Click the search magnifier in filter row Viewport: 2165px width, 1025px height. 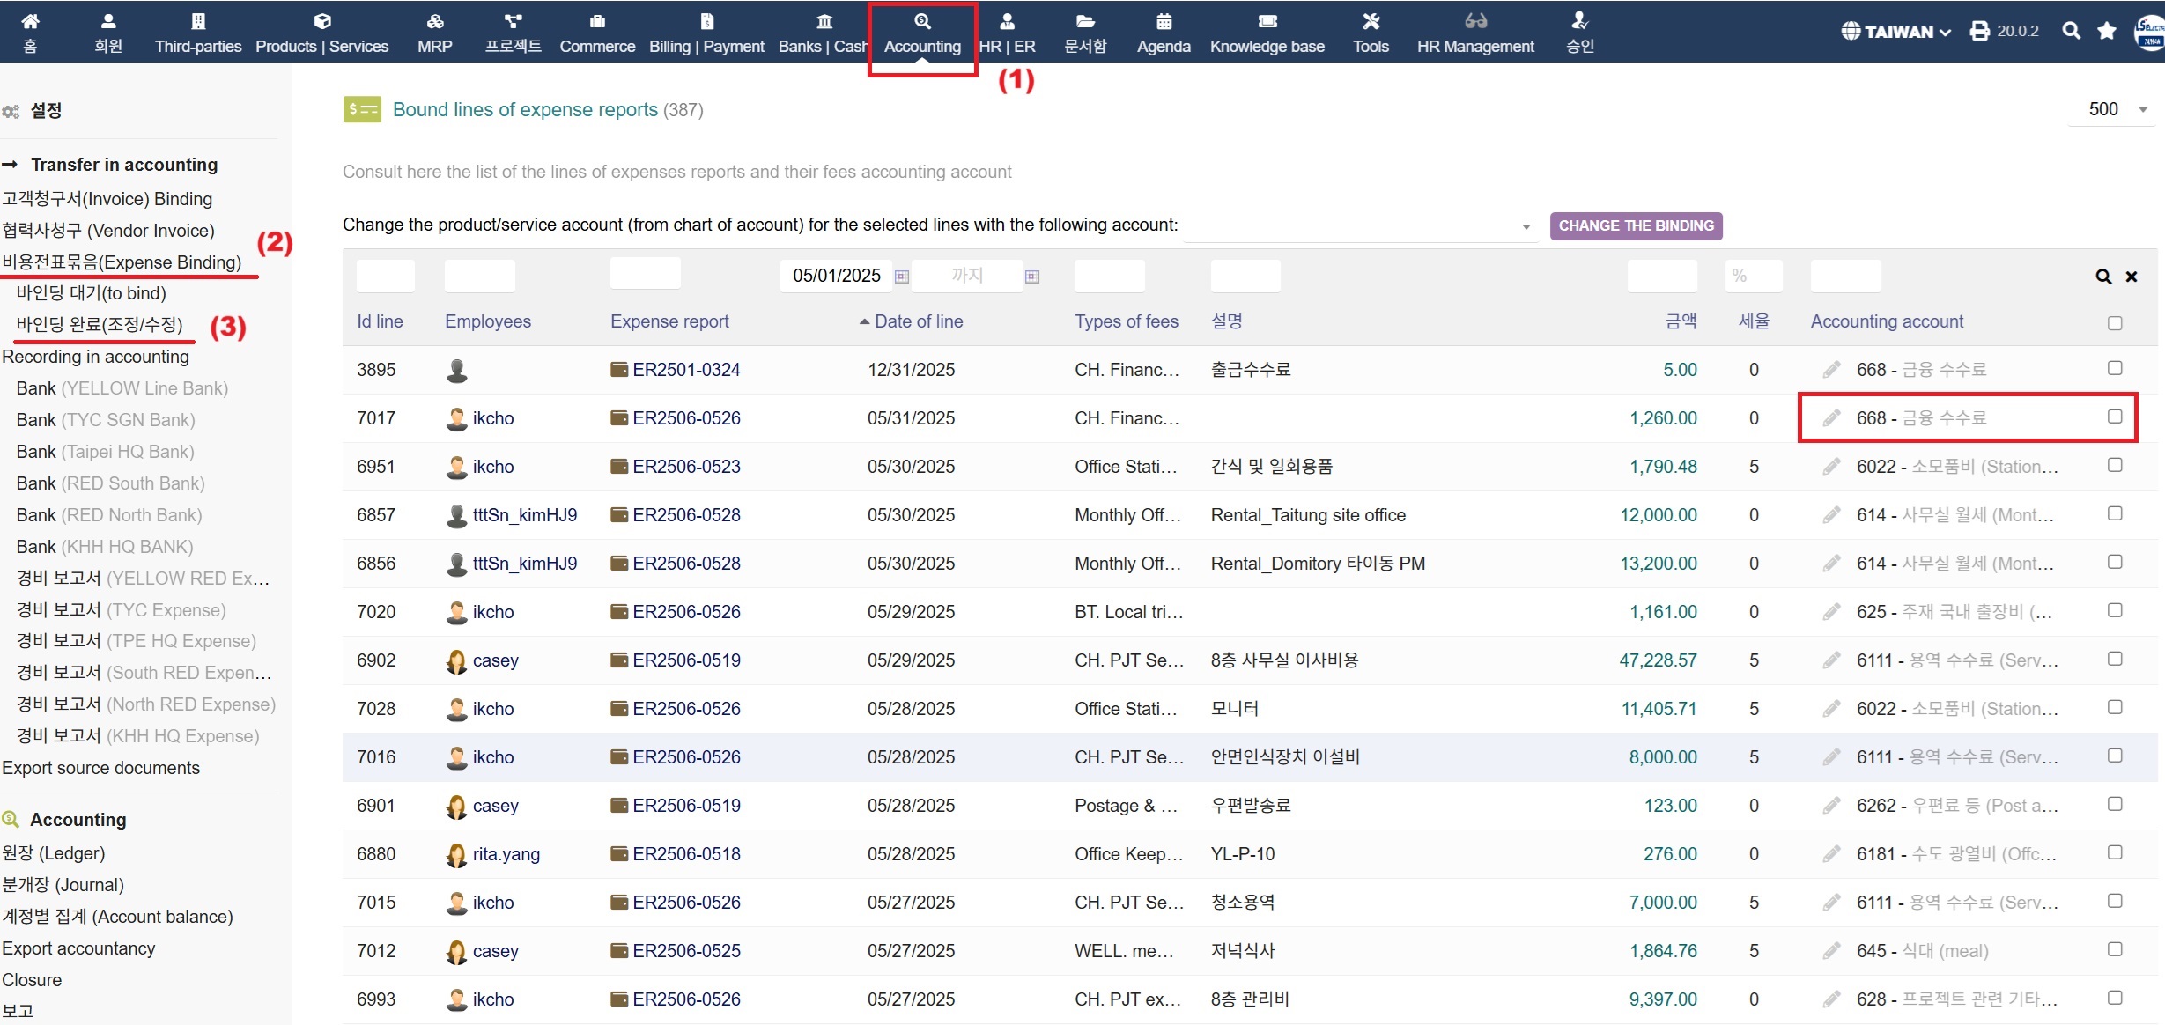point(2103,277)
